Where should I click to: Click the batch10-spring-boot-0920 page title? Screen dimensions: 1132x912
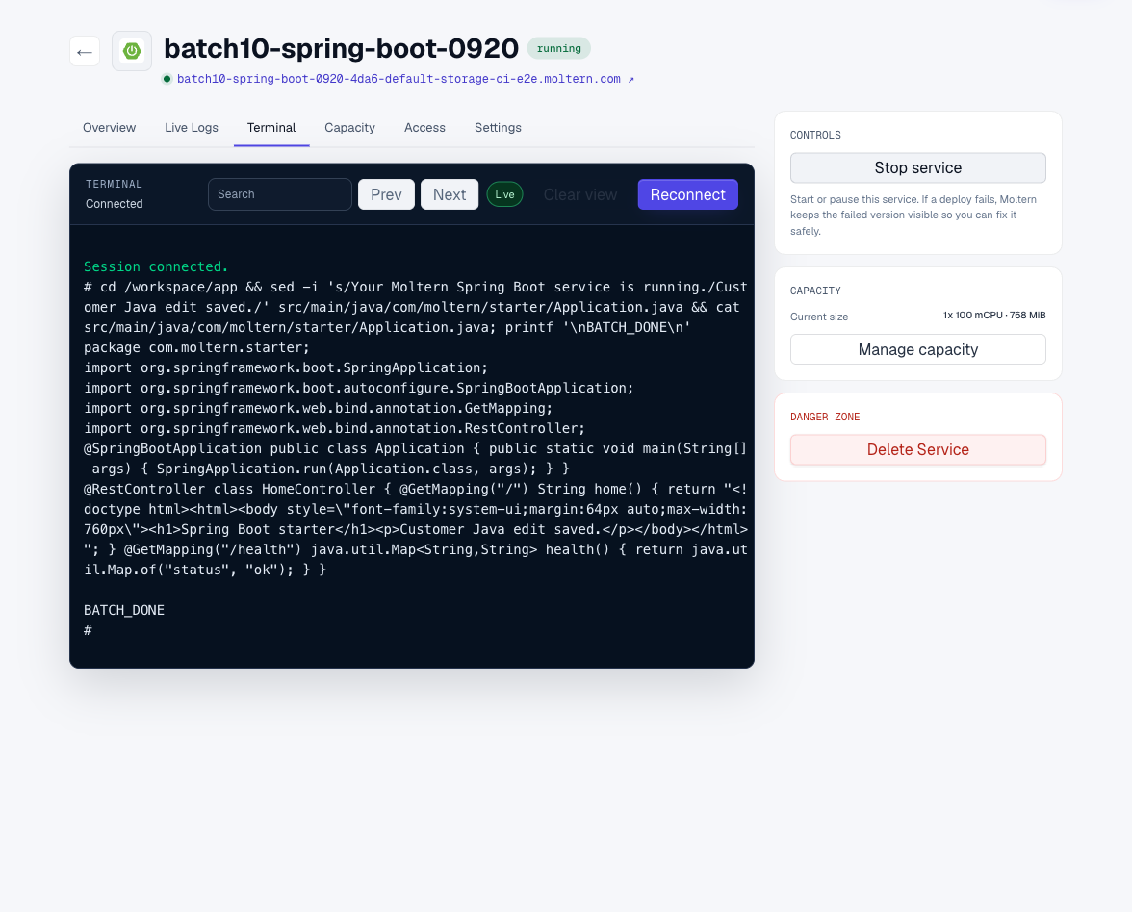[x=341, y=48]
